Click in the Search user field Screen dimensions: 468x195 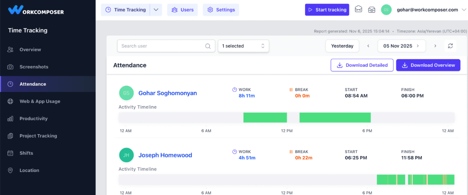(166, 46)
